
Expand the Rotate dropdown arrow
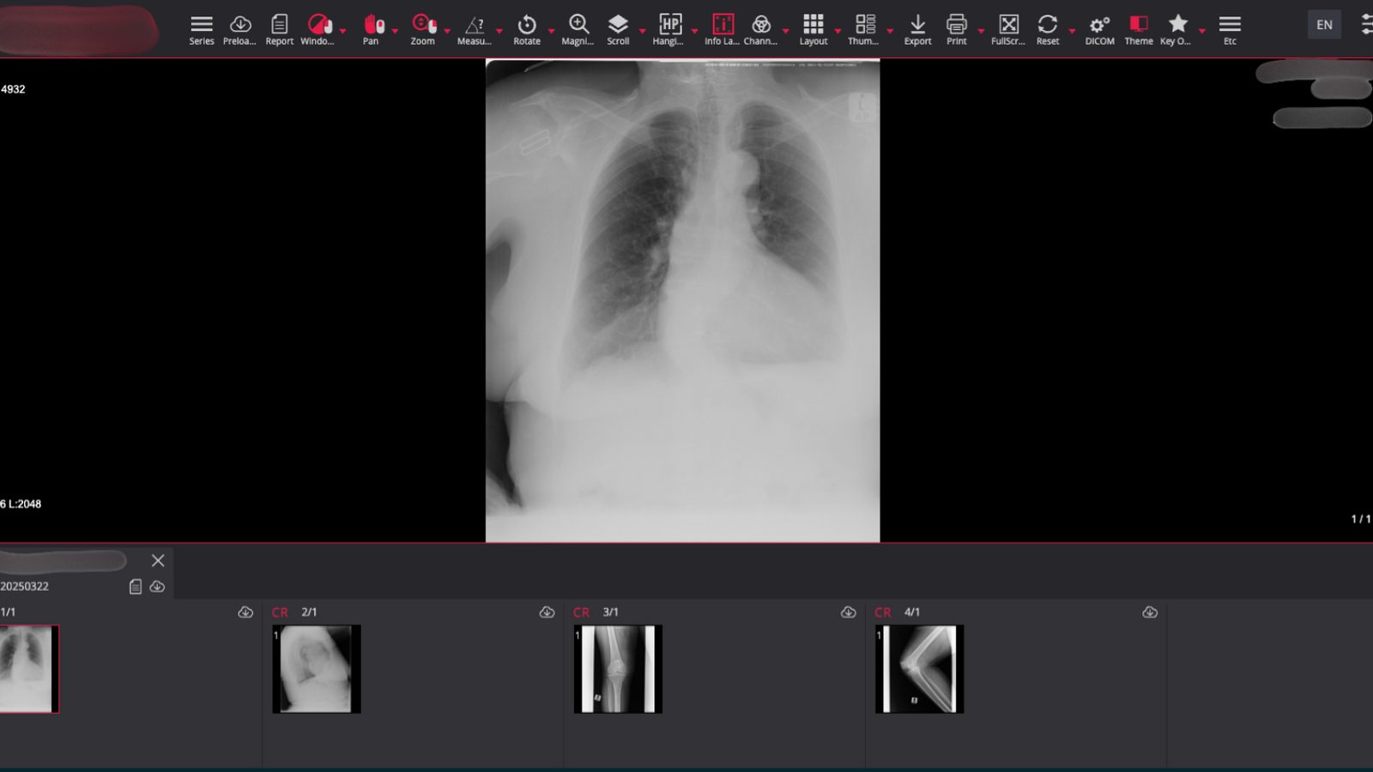tap(551, 31)
